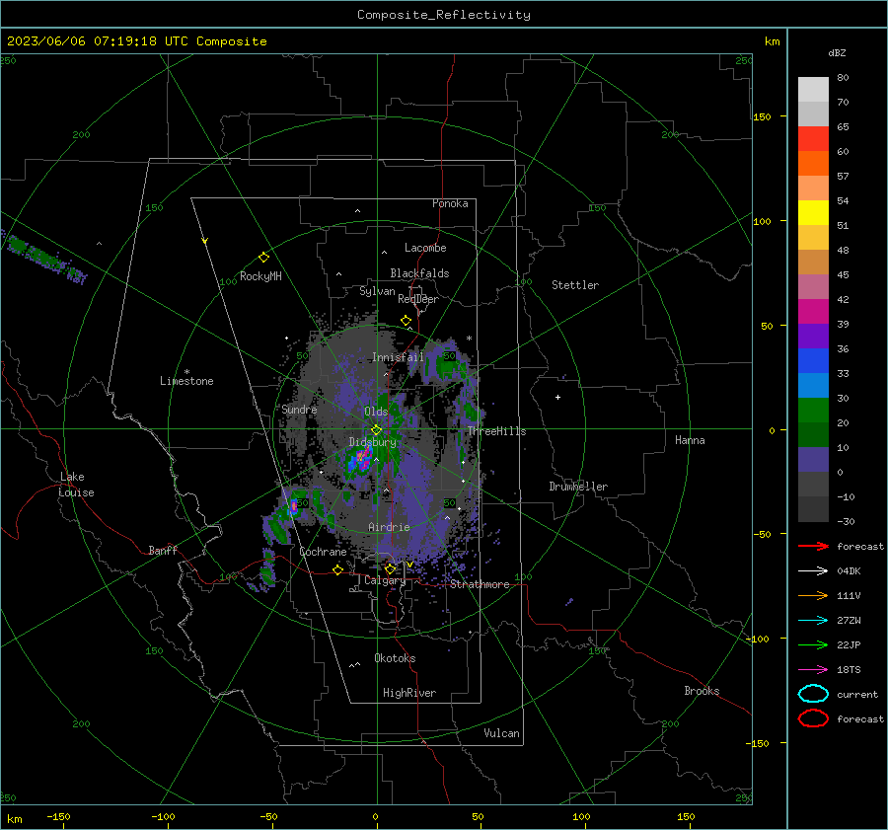888x830 pixels.
Task: Select the cyan current ellipse in the legend
Action: click(x=813, y=694)
